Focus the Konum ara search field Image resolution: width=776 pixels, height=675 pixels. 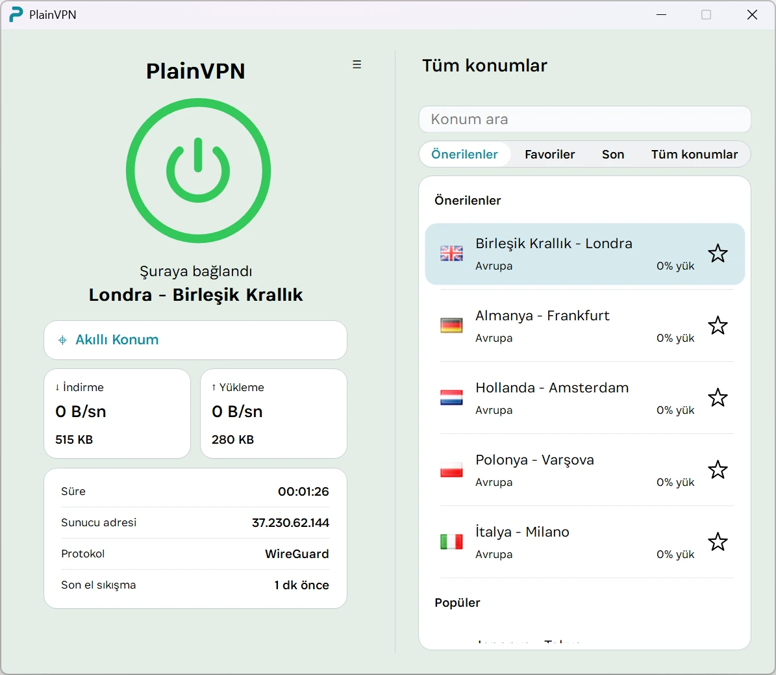coord(585,120)
